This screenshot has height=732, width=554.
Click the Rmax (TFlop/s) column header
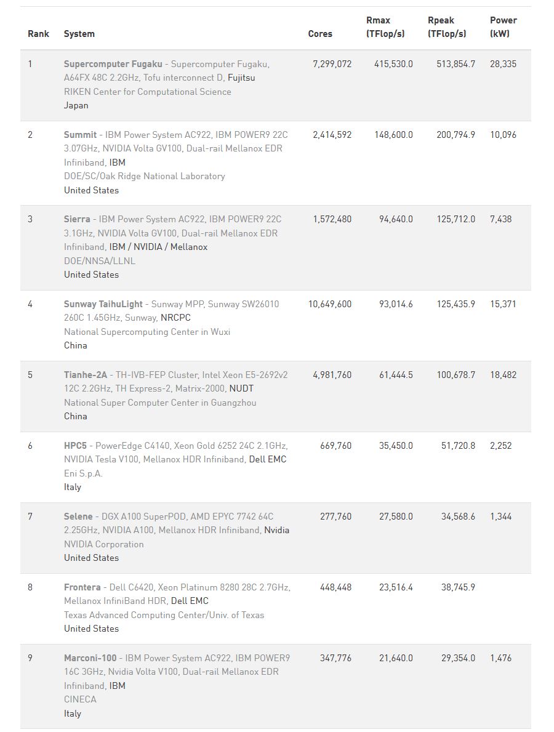coord(385,27)
